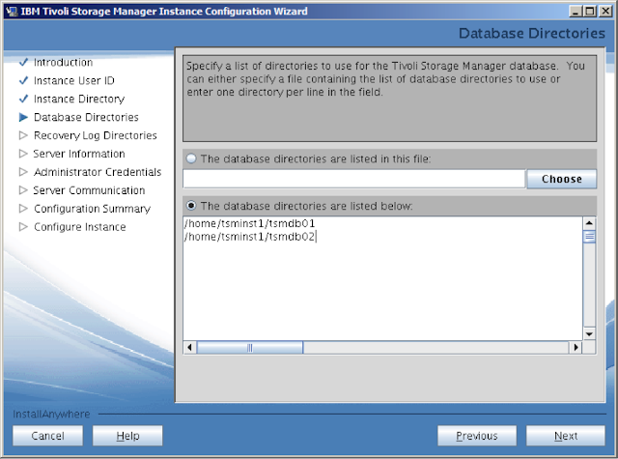This screenshot has height=459, width=618.
Task: Click the Server Communication step label
Action: 89,190
